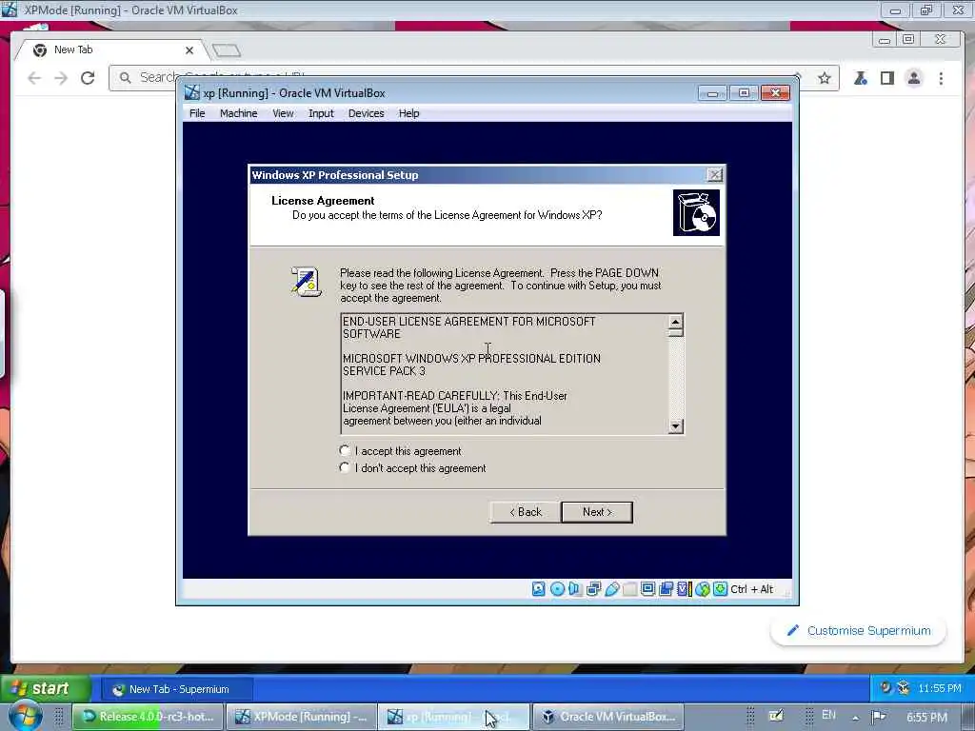The height and width of the screenshot is (731, 975).
Task: Close the New Tab browser tab
Action: (189, 50)
